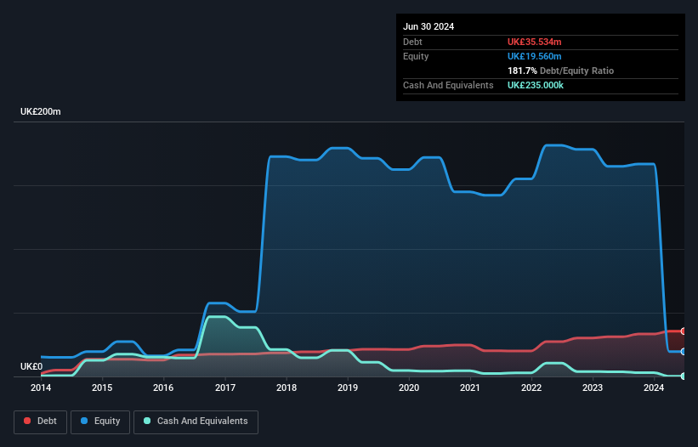Toggle the Debt legend button

point(41,422)
